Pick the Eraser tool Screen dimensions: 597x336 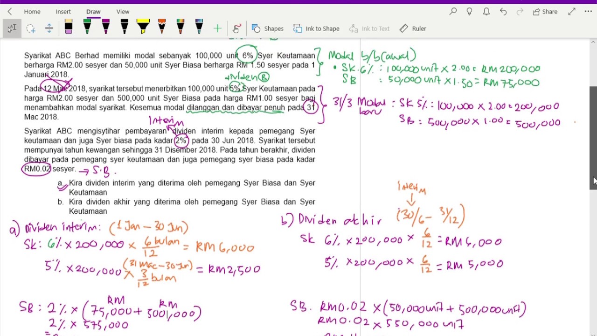69,28
